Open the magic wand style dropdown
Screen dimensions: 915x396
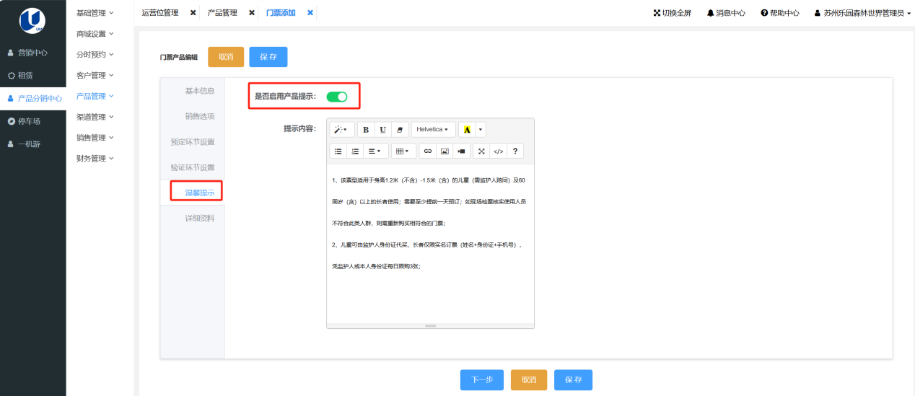click(x=341, y=130)
